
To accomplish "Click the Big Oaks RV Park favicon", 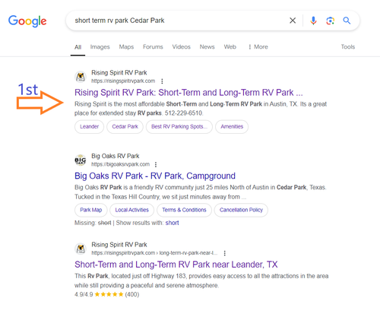I will [x=81, y=160].
